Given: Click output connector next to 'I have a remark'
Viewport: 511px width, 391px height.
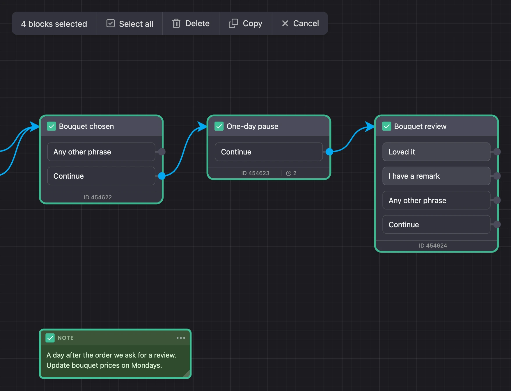Looking at the screenshot, I should coord(497,176).
